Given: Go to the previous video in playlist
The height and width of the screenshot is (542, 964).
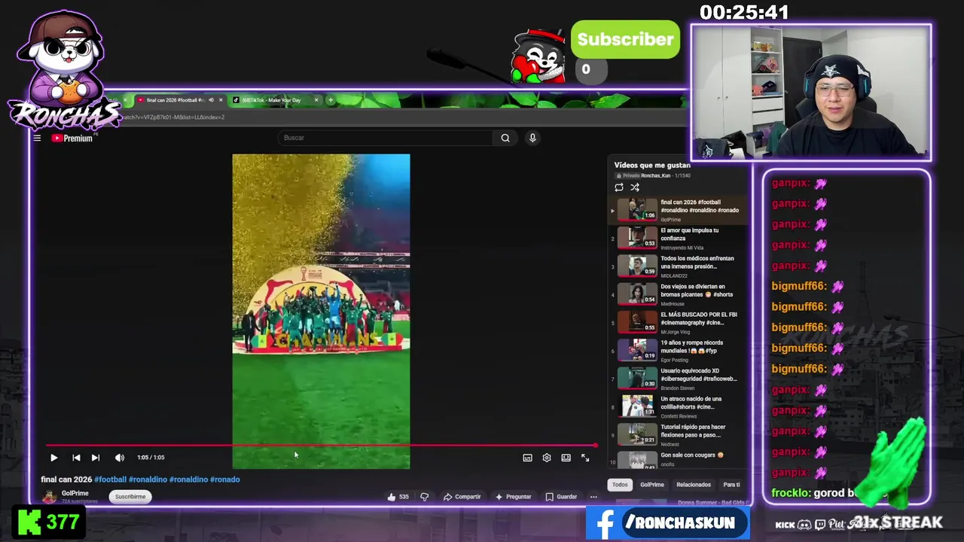Looking at the screenshot, I should pyautogui.click(x=76, y=458).
